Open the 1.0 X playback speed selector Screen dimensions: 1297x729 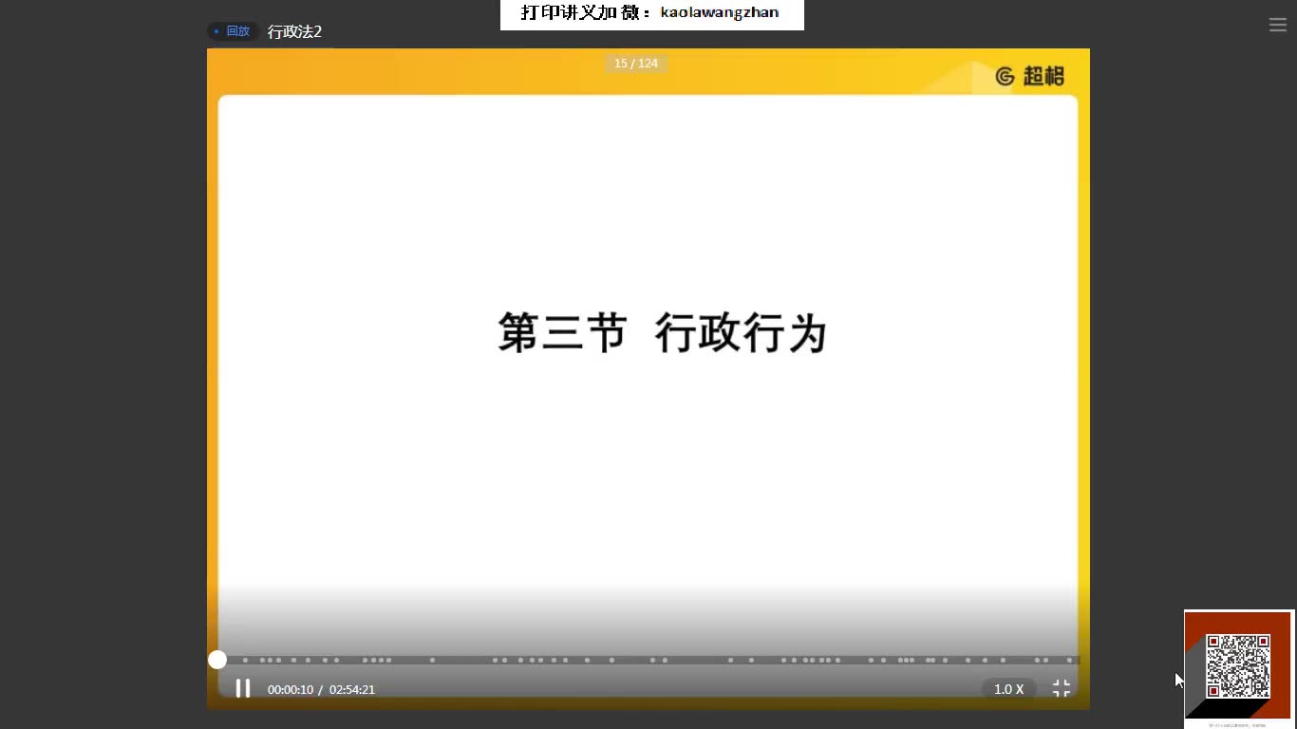1008,689
